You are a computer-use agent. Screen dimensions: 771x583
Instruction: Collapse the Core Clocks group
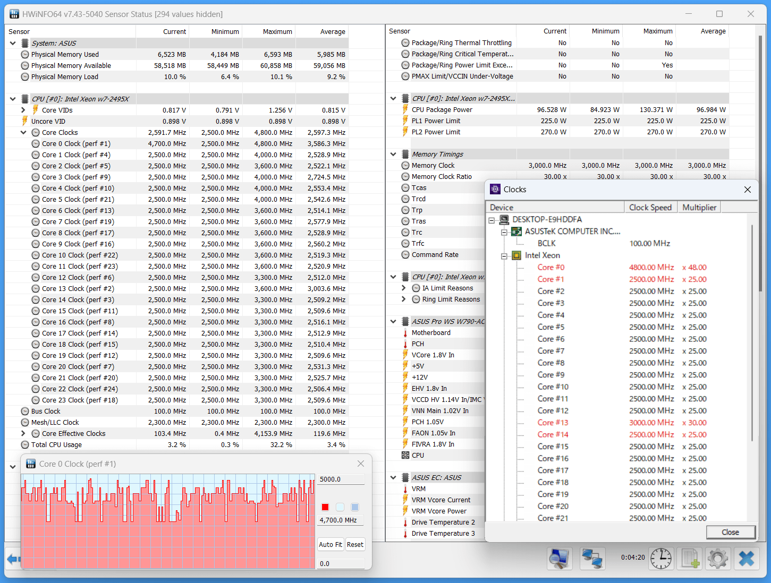point(23,132)
